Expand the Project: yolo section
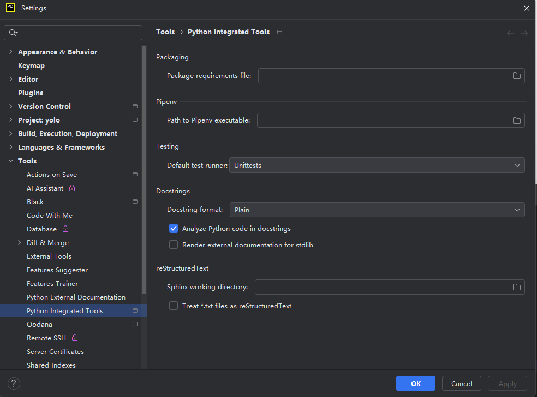The height and width of the screenshot is (397, 537). coord(10,120)
